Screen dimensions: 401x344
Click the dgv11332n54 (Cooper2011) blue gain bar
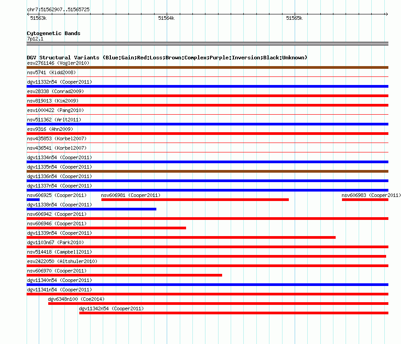(207, 86)
